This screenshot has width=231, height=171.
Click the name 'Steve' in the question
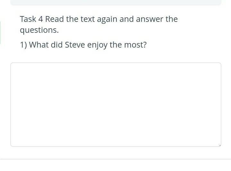click(x=75, y=45)
